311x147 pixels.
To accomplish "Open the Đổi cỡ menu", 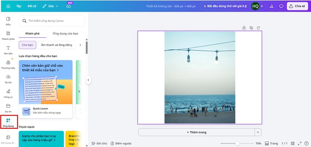I will (x=32, y=6).
